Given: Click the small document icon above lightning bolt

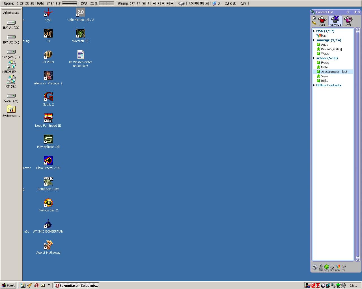Looking at the screenshot, I should pyautogui.click(x=314, y=18).
